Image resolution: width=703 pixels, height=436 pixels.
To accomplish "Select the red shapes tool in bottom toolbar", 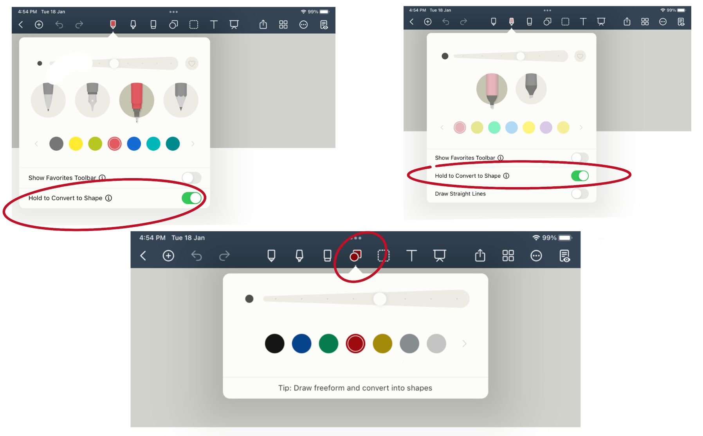I will pos(355,256).
